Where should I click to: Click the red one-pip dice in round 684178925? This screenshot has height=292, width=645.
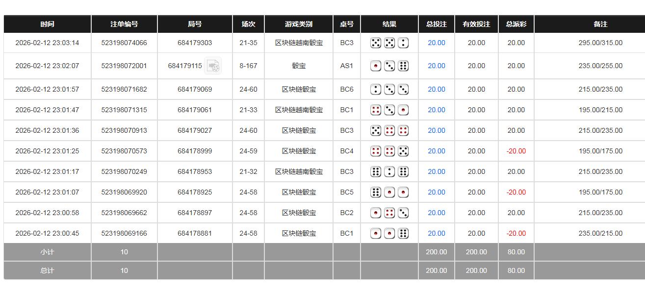point(389,192)
